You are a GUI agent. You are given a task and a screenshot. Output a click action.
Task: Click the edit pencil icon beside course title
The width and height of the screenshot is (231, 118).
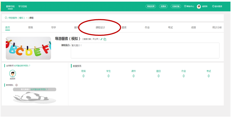[x=101, y=39]
